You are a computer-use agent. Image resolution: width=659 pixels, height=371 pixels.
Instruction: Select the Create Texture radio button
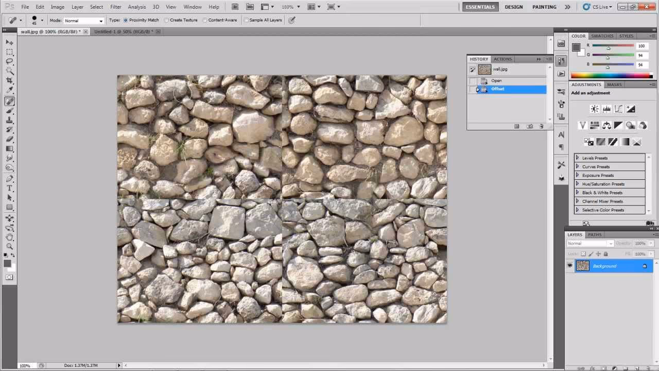tap(167, 20)
